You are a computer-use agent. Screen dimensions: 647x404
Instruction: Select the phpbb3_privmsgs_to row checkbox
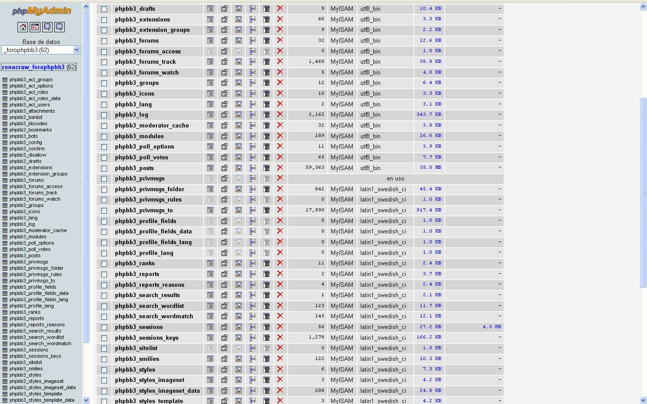[x=104, y=211]
